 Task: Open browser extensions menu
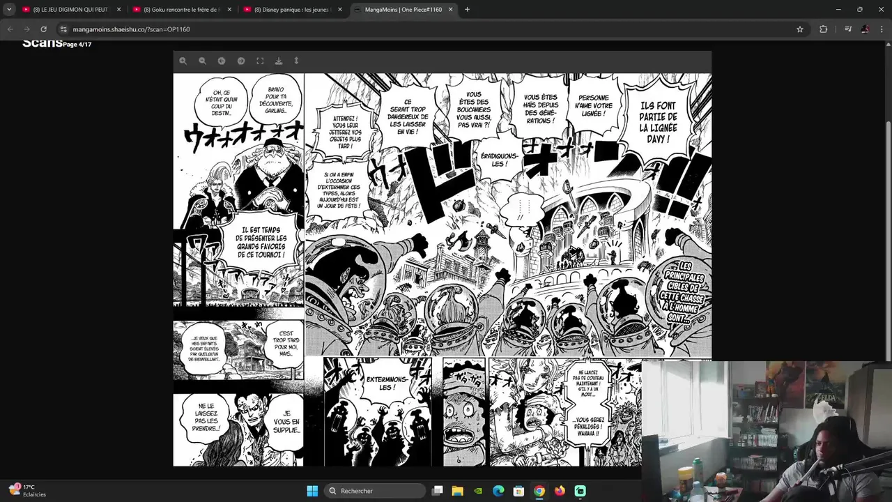pyautogui.click(x=823, y=29)
